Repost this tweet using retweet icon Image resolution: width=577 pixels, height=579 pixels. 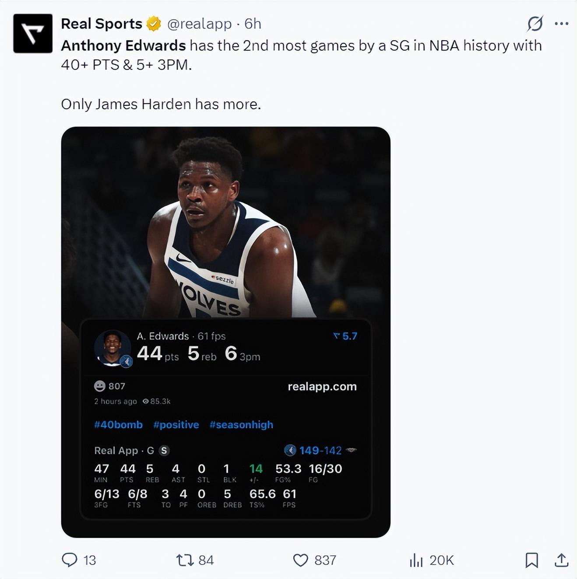(x=184, y=560)
